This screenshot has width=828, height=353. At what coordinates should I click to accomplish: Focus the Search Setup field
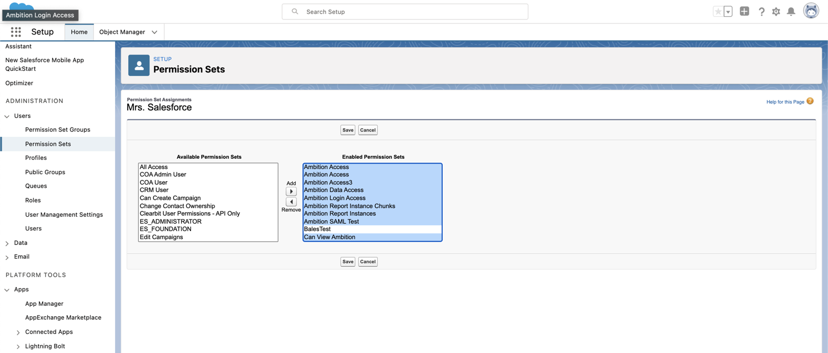tap(405, 11)
